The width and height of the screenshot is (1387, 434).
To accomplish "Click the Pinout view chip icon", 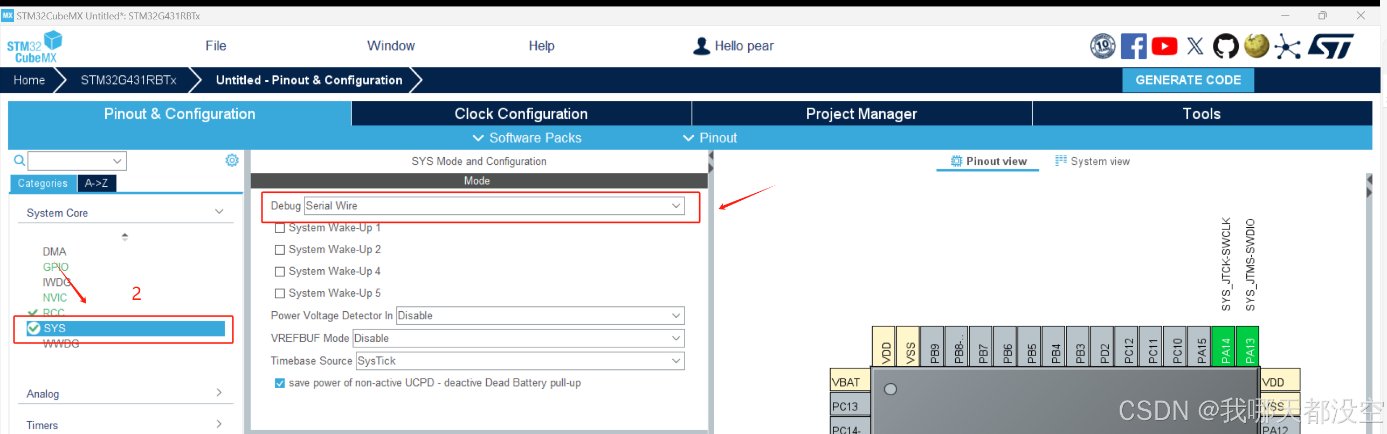I will [956, 161].
